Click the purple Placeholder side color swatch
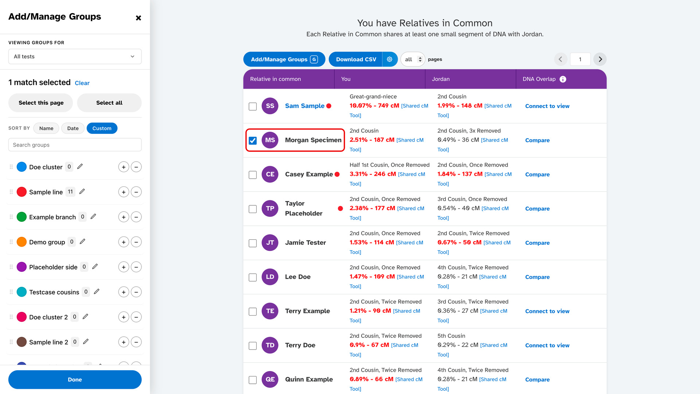The height and width of the screenshot is (394, 700). coord(22,267)
